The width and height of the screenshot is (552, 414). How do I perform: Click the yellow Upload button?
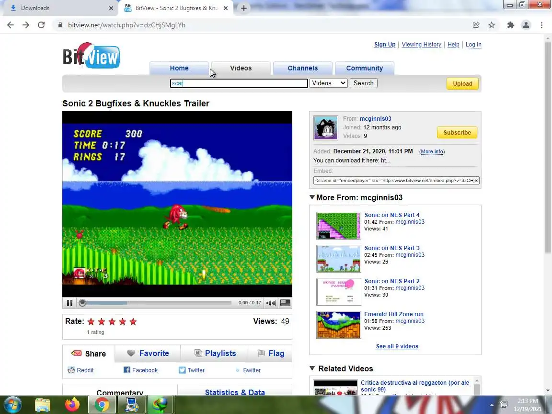pyautogui.click(x=462, y=83)
